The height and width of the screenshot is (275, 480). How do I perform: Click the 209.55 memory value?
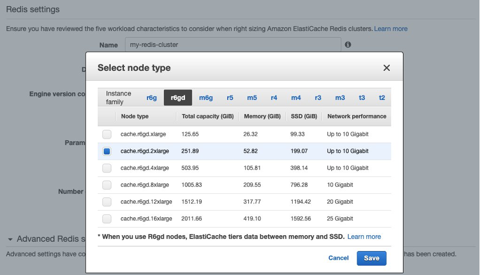252,185
